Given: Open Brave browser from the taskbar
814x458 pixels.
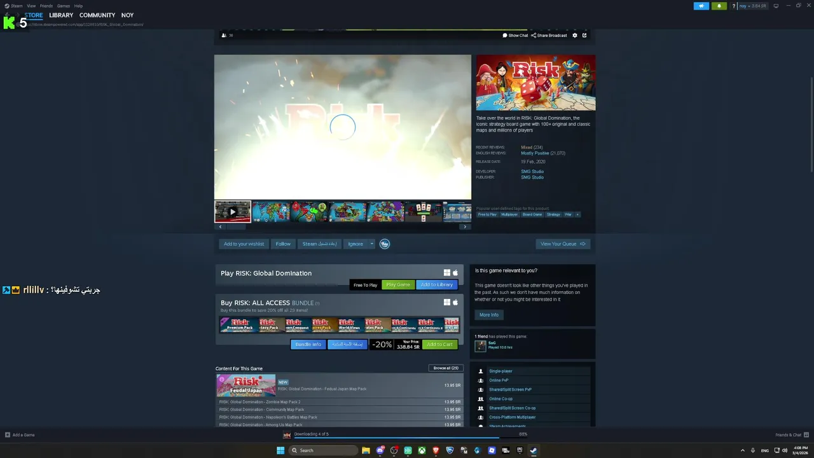Looking at the screenshot, I should 436,450.
